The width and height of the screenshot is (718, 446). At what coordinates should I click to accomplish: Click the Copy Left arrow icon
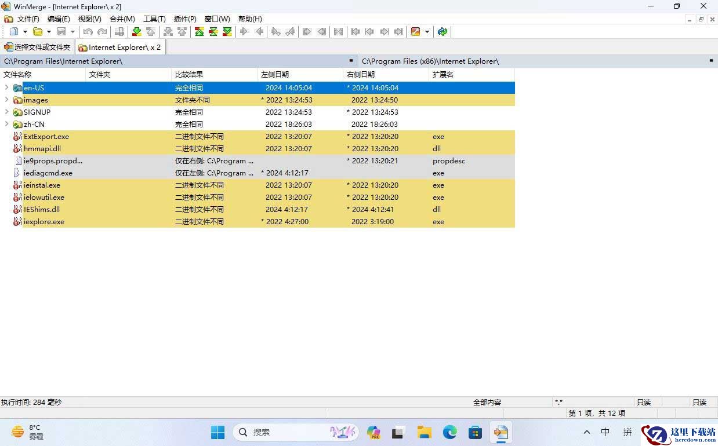pyautogui.click(x=259, y=32)
